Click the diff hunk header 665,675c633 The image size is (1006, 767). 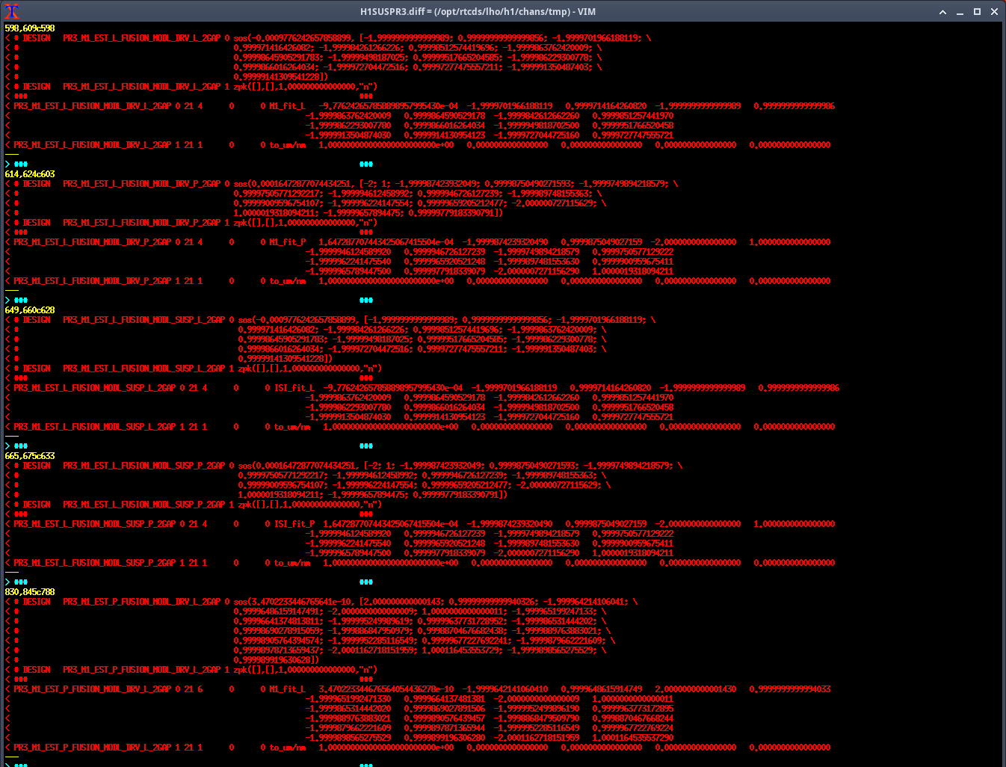pos(30,456)
